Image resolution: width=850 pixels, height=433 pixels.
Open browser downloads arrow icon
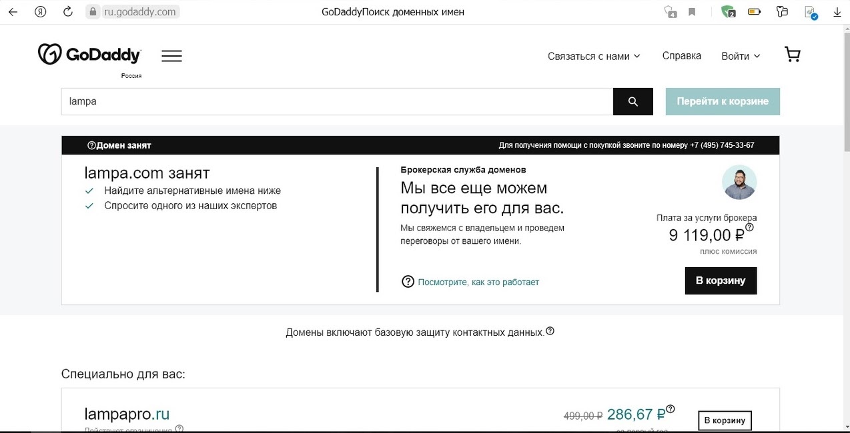[837, 12]
